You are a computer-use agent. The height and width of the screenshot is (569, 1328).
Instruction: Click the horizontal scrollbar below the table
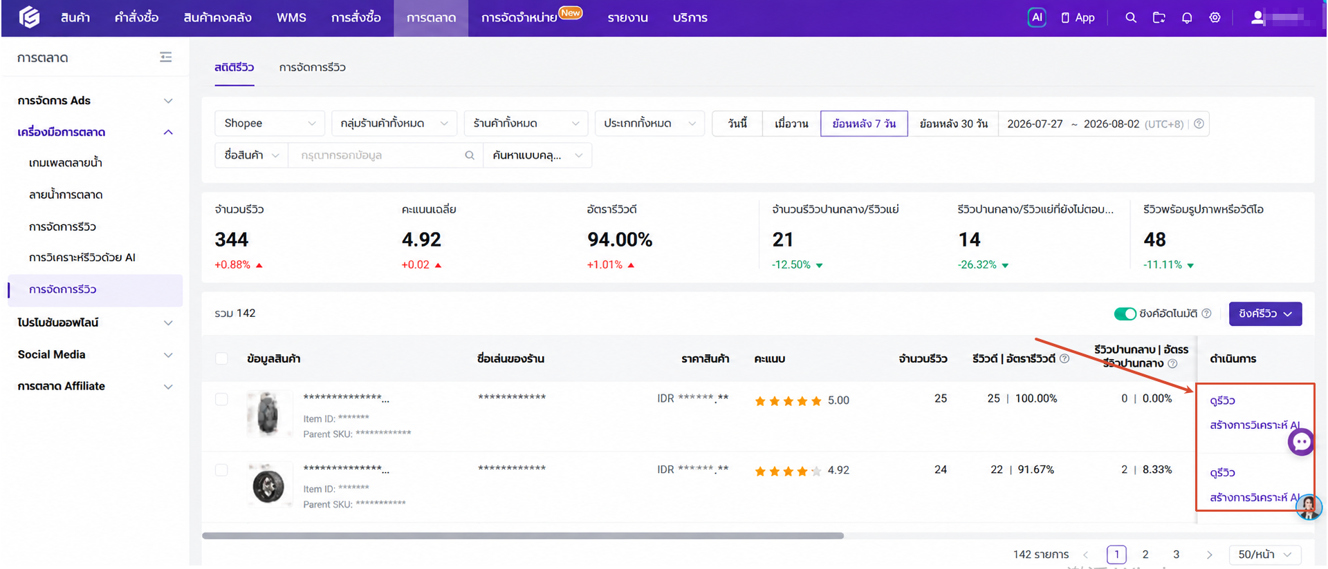coord(523,535)
